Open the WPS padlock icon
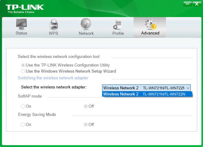The image size is (203, 147). (54, 24)
